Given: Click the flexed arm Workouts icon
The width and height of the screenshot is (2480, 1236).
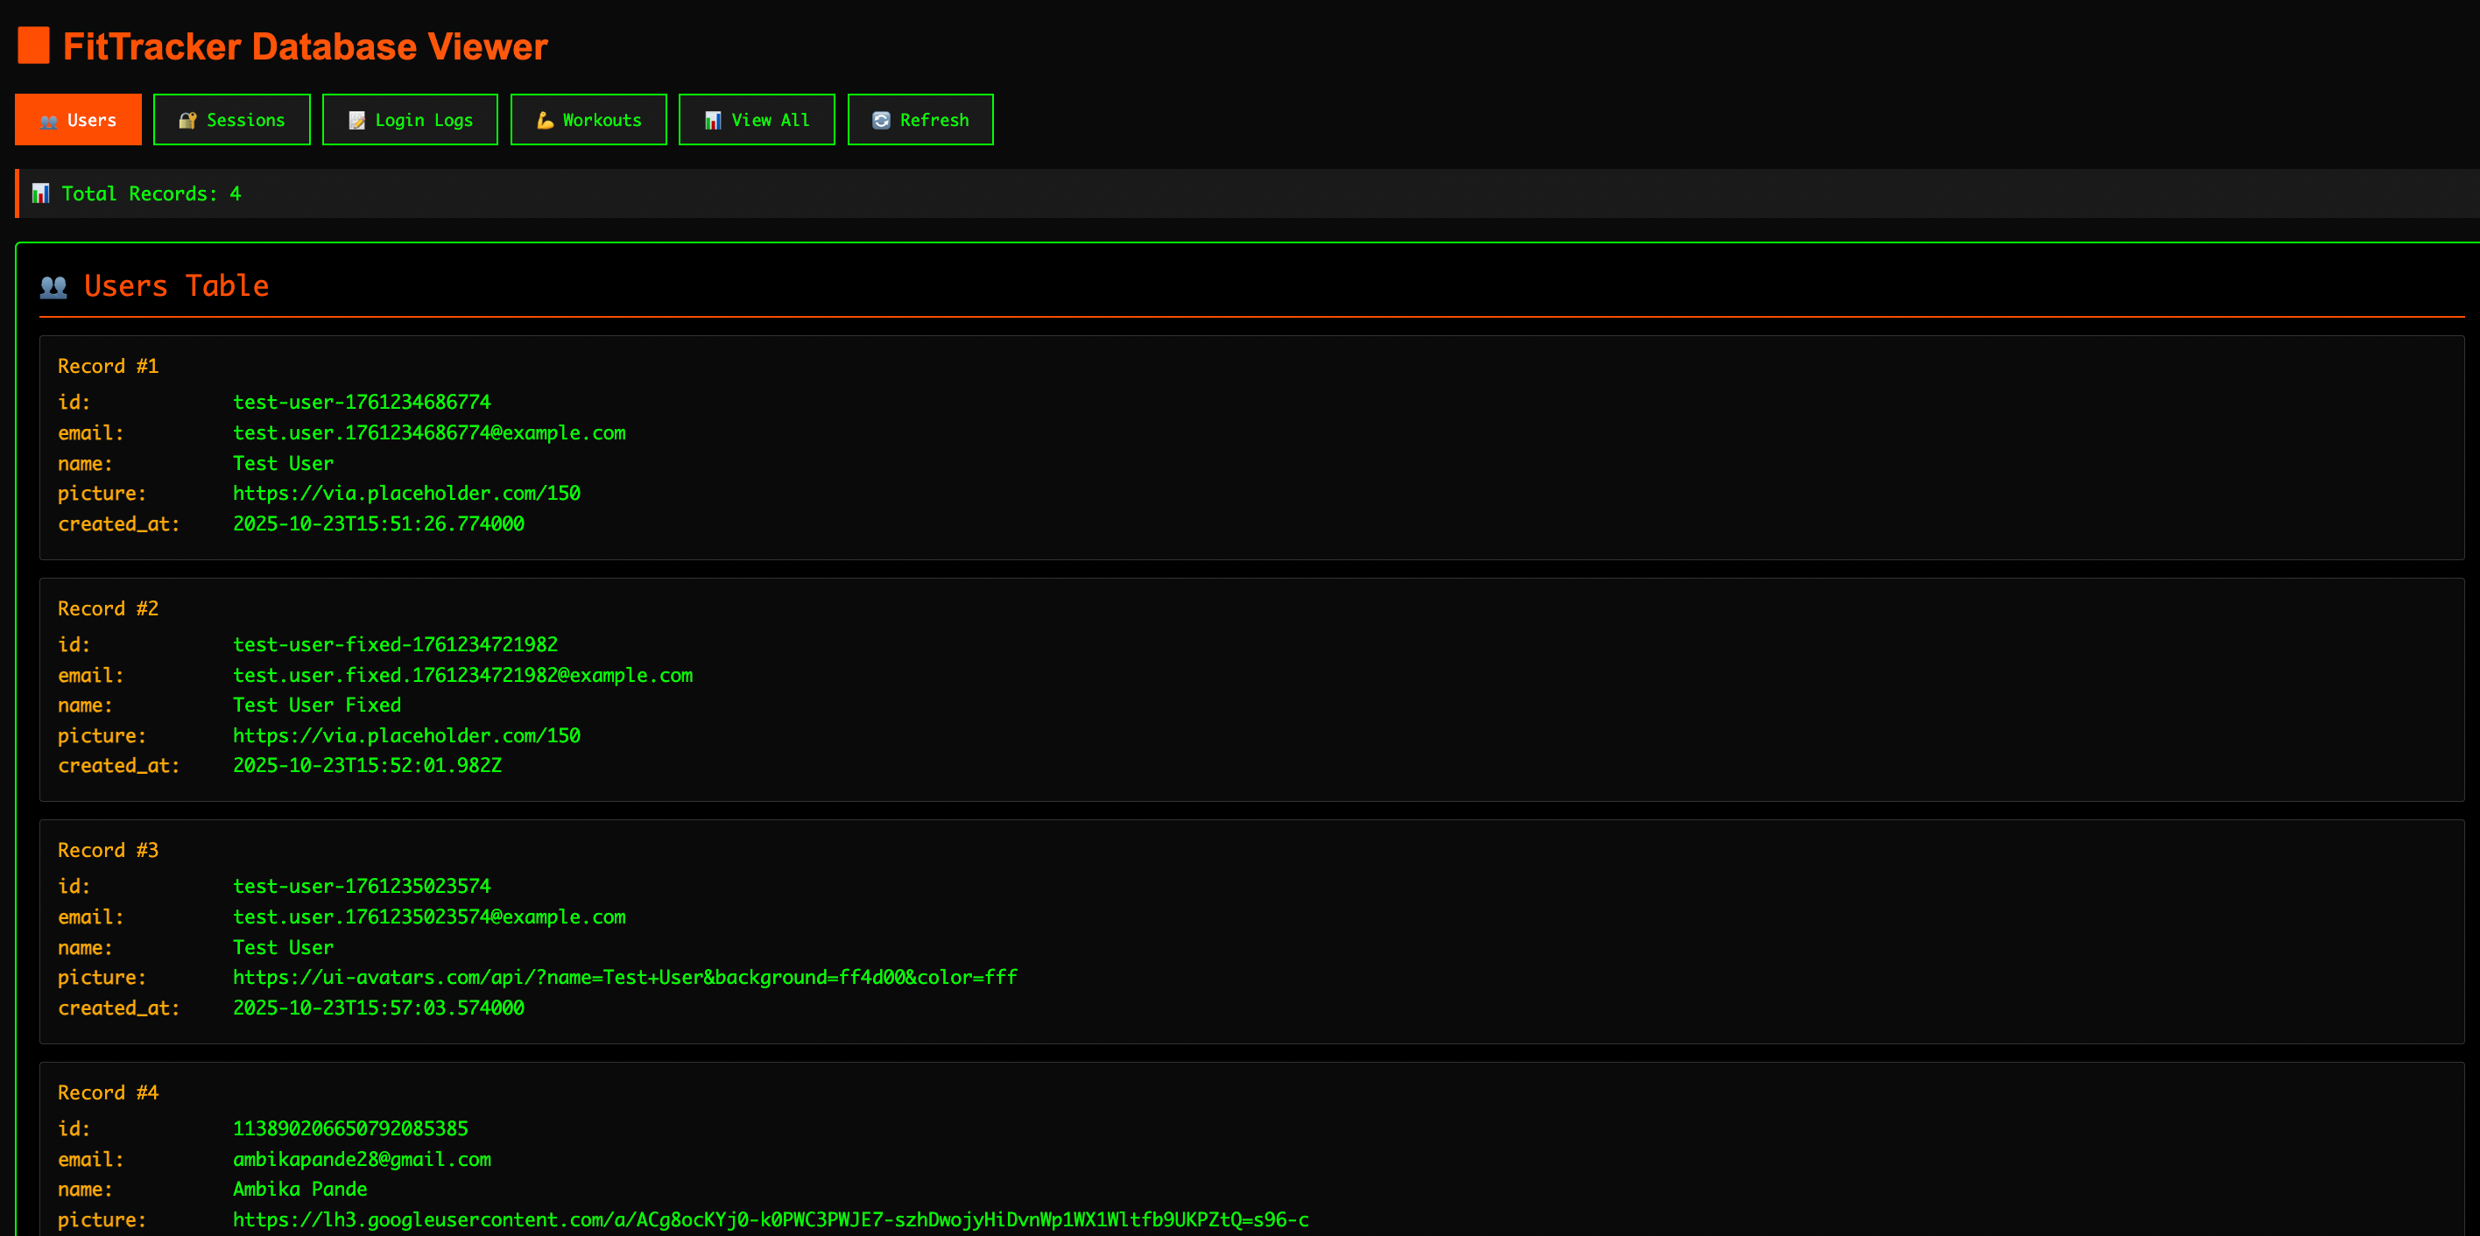Looking at the screenshot, I should [x=545, y=120].
